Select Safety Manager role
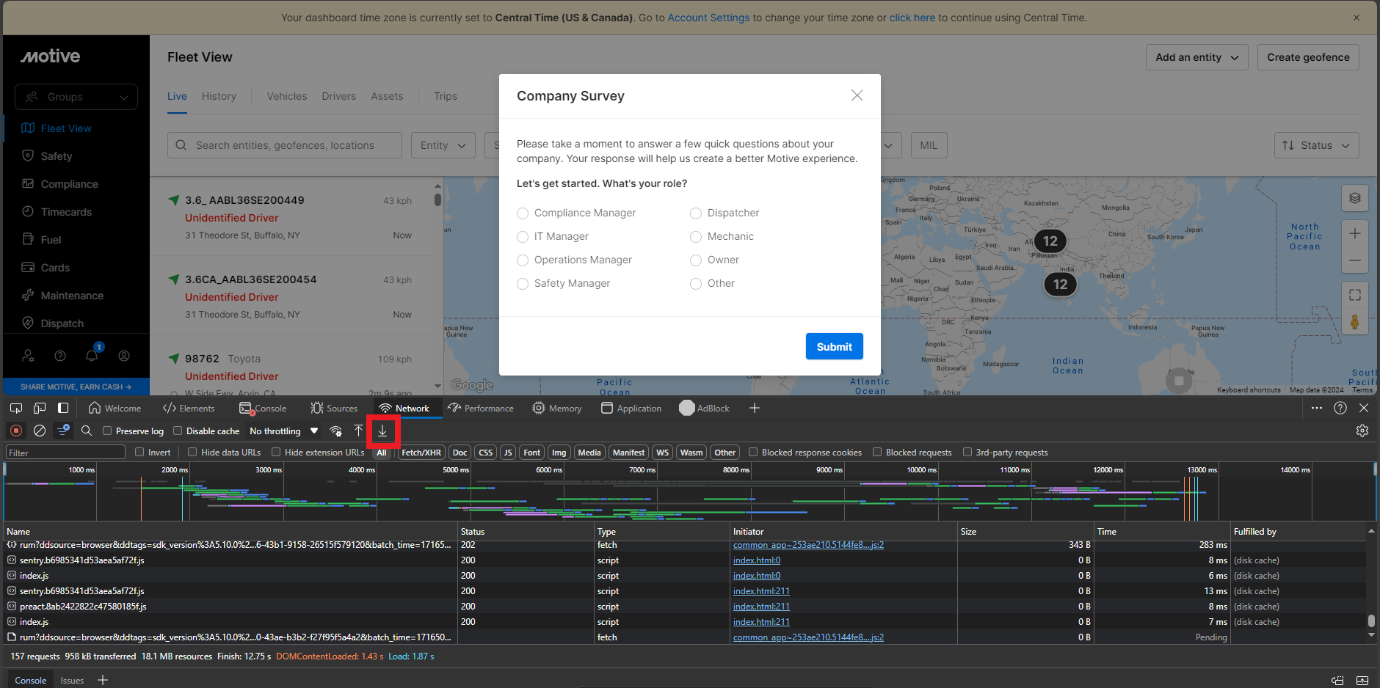Image resolution: width=1380 pixels, height=688 pixels. (x=523, y=284)
